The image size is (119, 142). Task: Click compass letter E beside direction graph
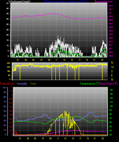click(x=112, y=75)
